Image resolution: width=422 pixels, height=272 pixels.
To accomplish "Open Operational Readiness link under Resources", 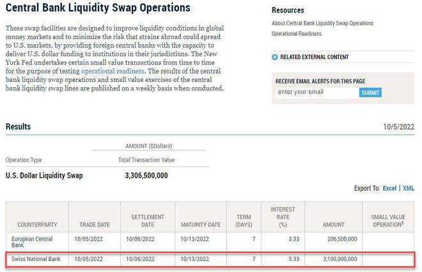I will 297,34.
